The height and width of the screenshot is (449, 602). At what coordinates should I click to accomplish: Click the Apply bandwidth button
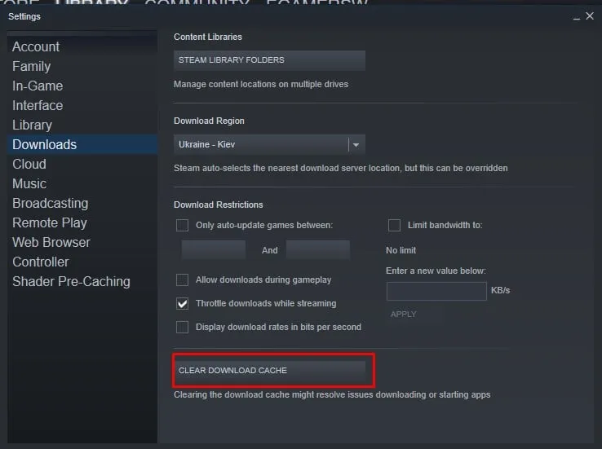(x=403, y=314)
